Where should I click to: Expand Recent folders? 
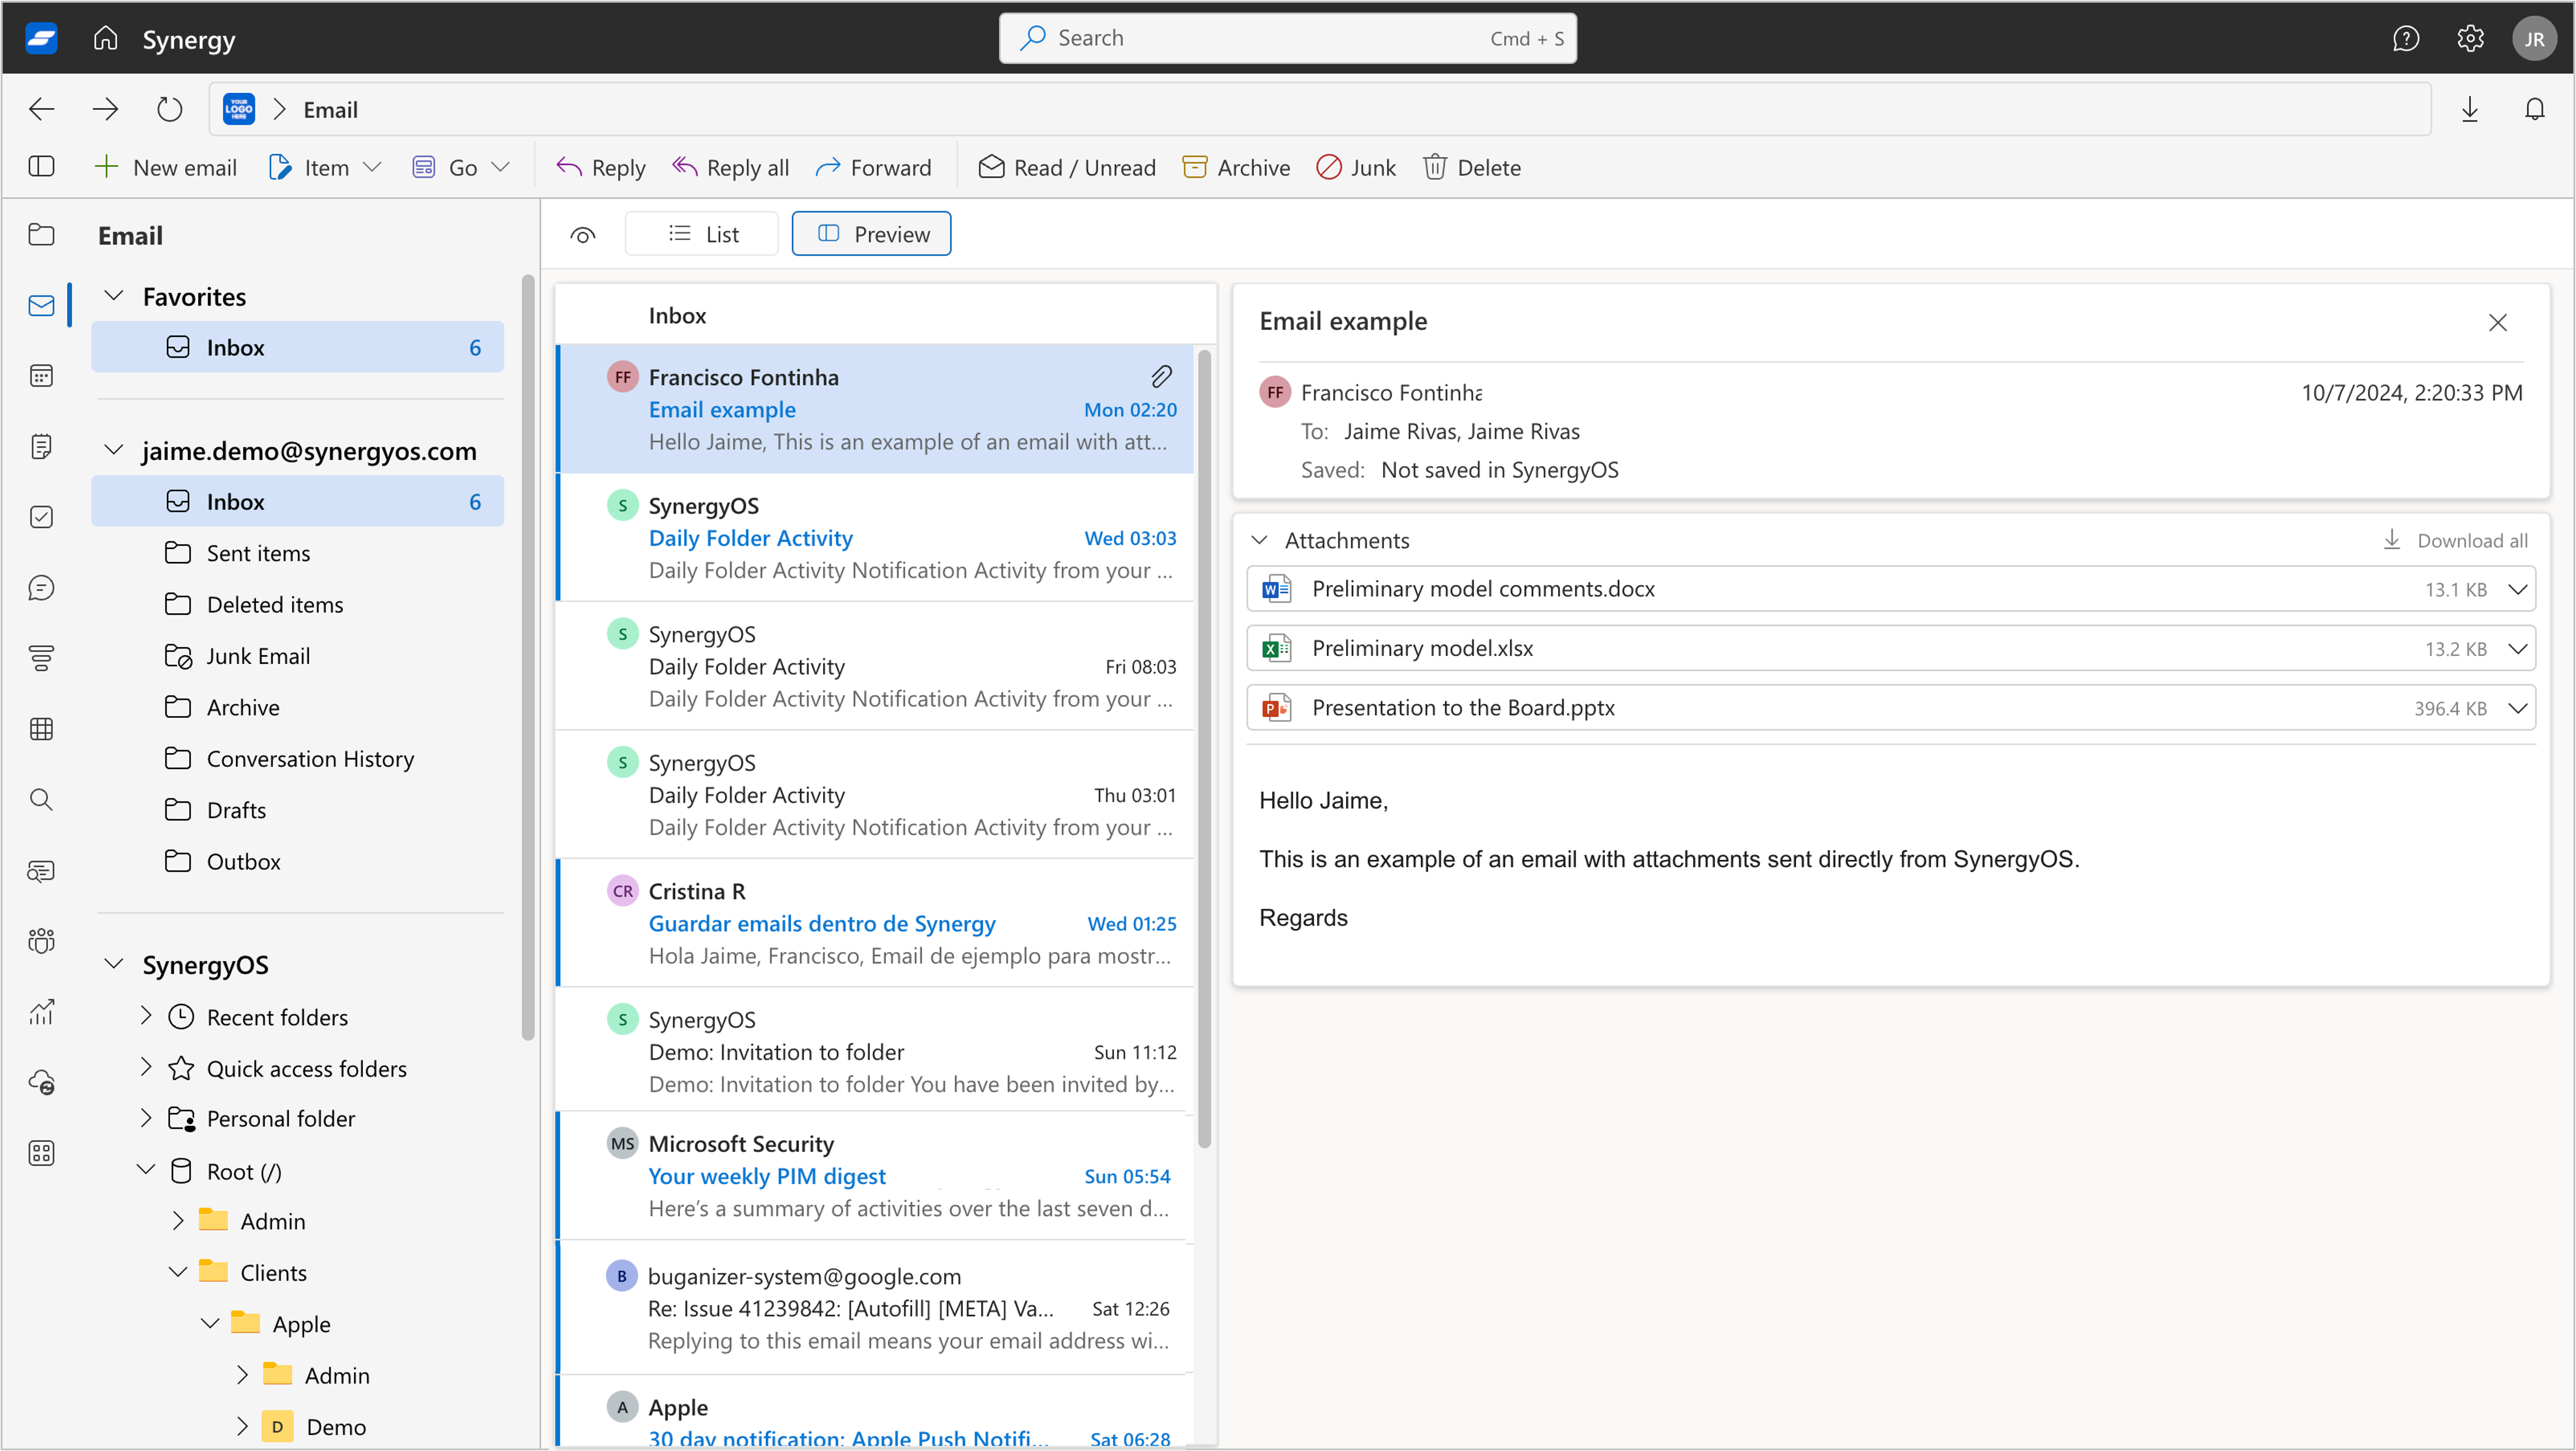point(146,1016)
